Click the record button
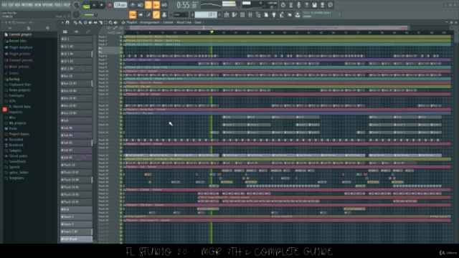The height and width of the screenshot is (258, 459). (110, 5)
